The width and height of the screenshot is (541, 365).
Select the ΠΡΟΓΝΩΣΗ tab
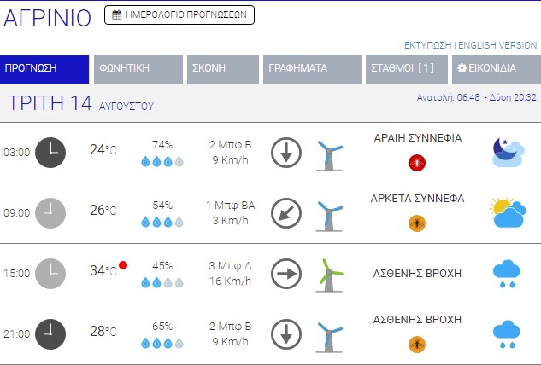click(44, 69)
